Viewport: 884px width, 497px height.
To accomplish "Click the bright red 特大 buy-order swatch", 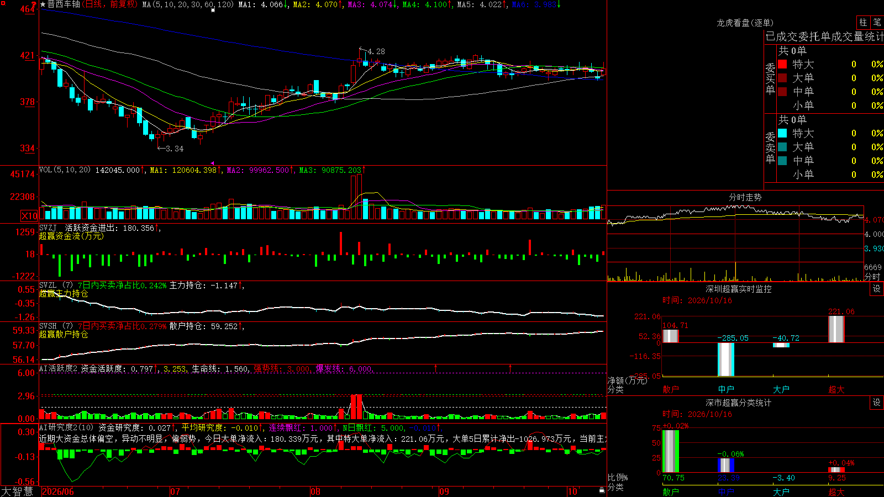I will click(x=782, y=64).
